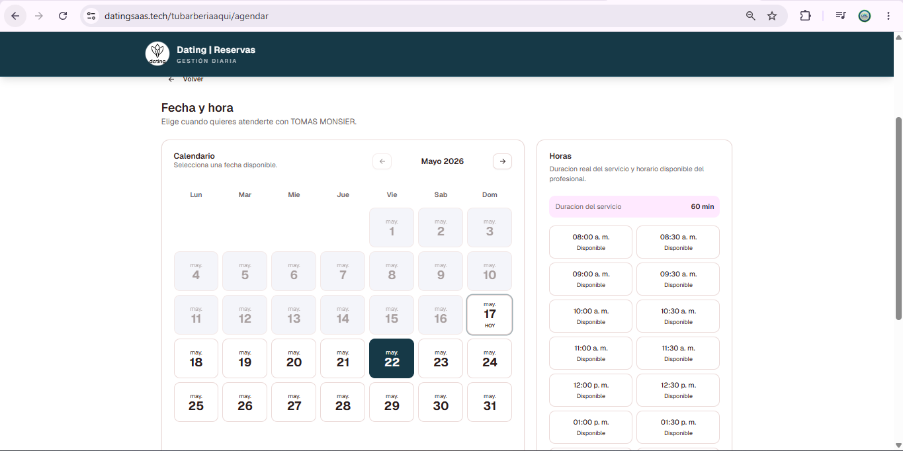
Task: Select May 17 marked HOY
Action: [x=490, y=315]
